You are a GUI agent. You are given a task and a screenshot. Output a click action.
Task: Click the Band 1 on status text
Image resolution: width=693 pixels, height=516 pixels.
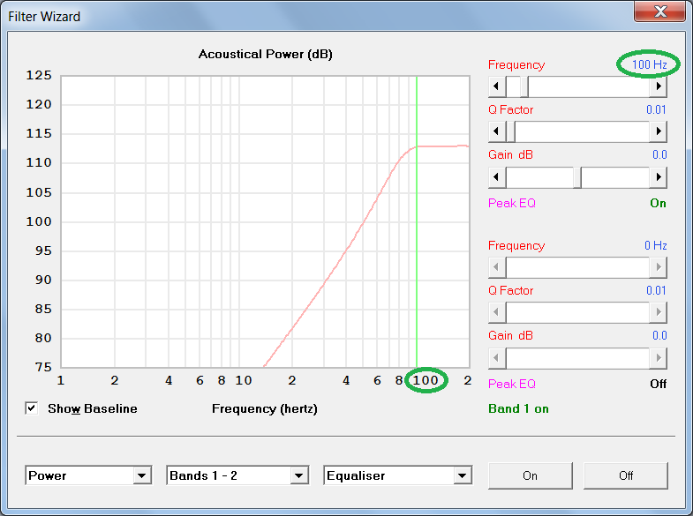(518, 408)
